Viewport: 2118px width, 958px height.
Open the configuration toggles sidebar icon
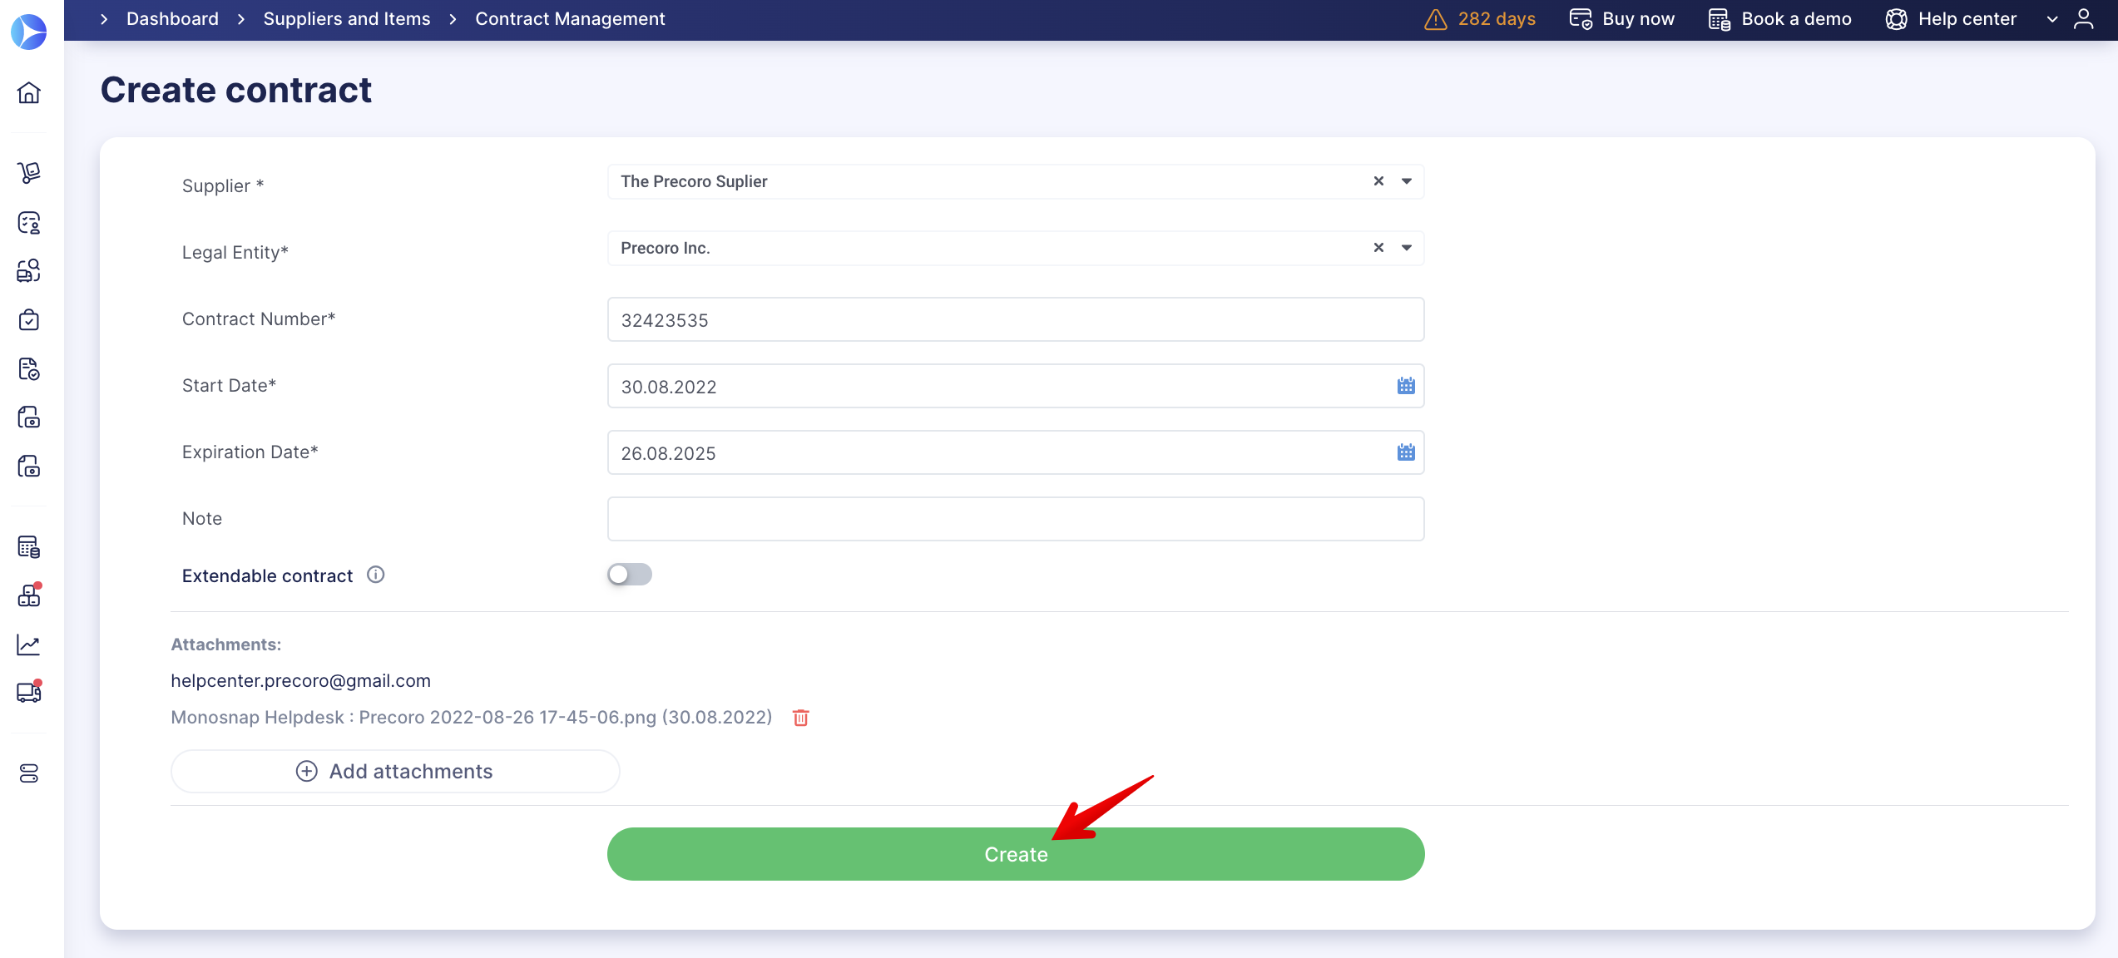tap(29, 773)
